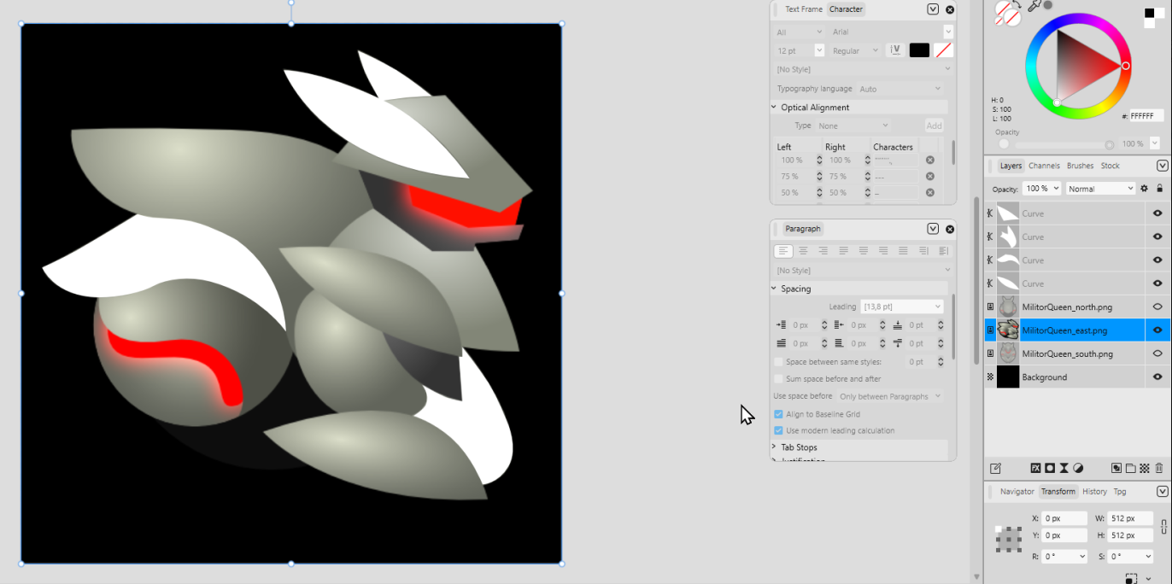Screen dimensions: 1172x584
Task: Click the Add Pixel Layer checkerboard icon
Action: 1145,468
